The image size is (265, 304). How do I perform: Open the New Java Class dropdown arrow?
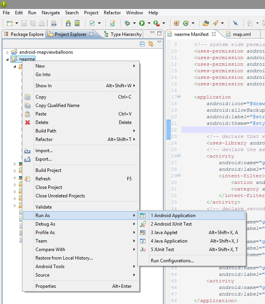pyautogui.click(x=193, y=24)
